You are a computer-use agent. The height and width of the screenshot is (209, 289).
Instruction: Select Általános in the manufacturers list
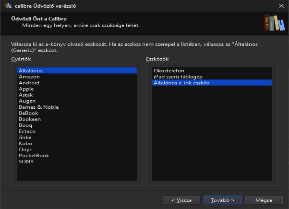(x=77, y=70)
